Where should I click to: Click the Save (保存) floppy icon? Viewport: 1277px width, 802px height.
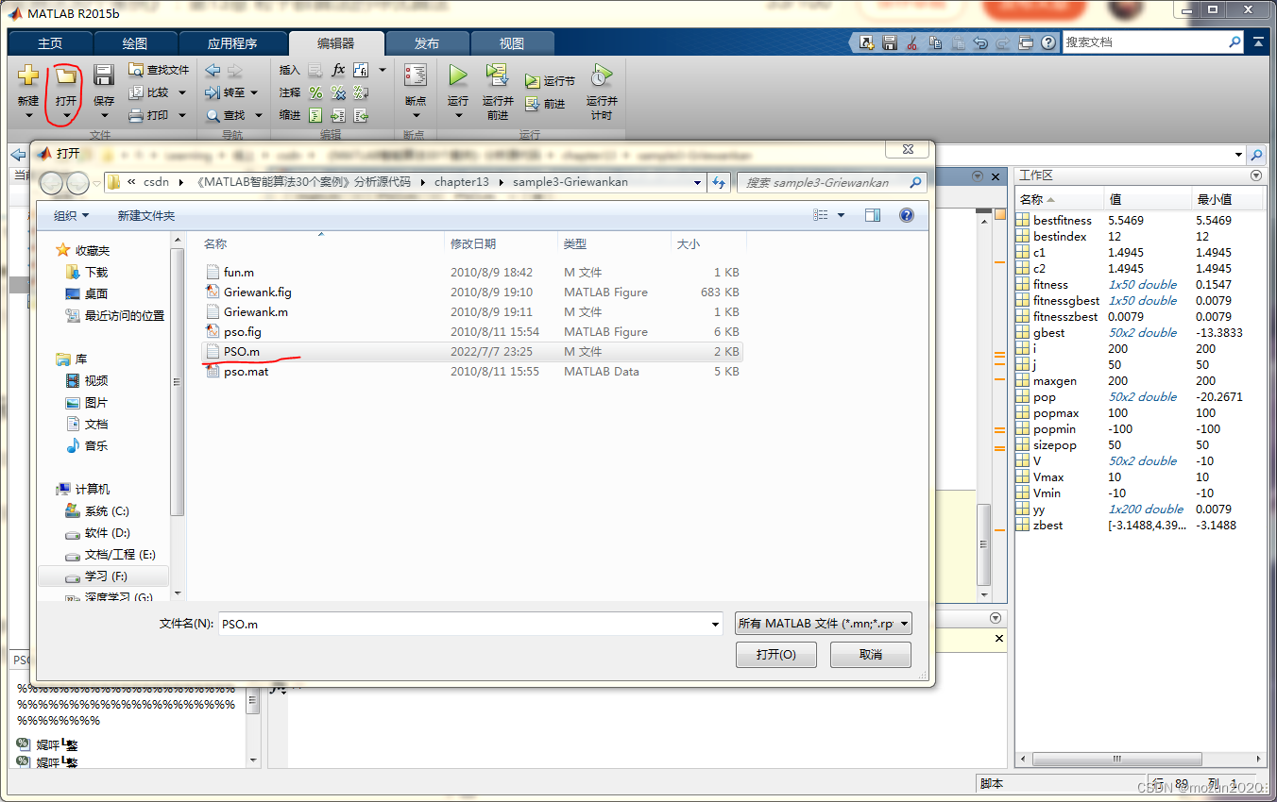point(103,76)
